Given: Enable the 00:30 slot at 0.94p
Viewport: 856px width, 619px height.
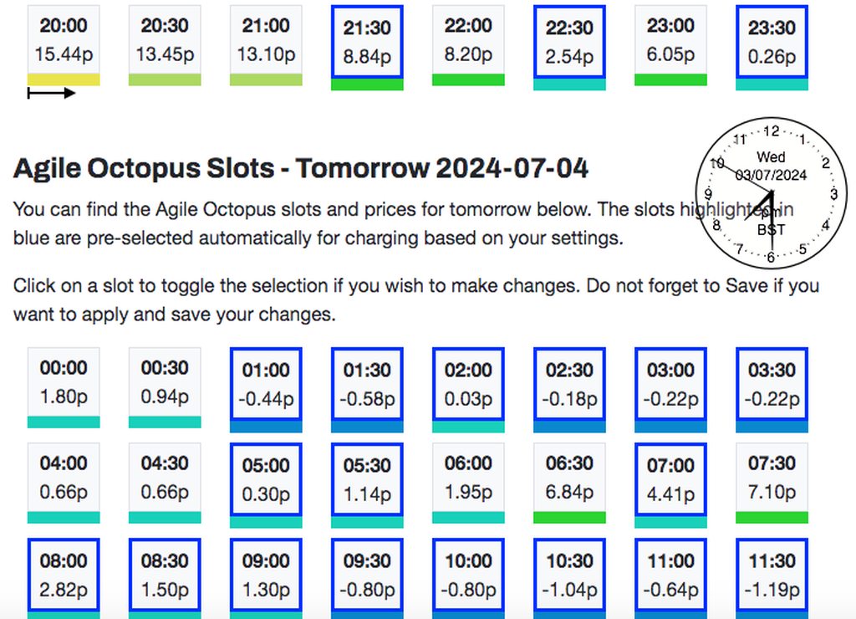Looking at the screenshot, I should (x=165, y=382).
